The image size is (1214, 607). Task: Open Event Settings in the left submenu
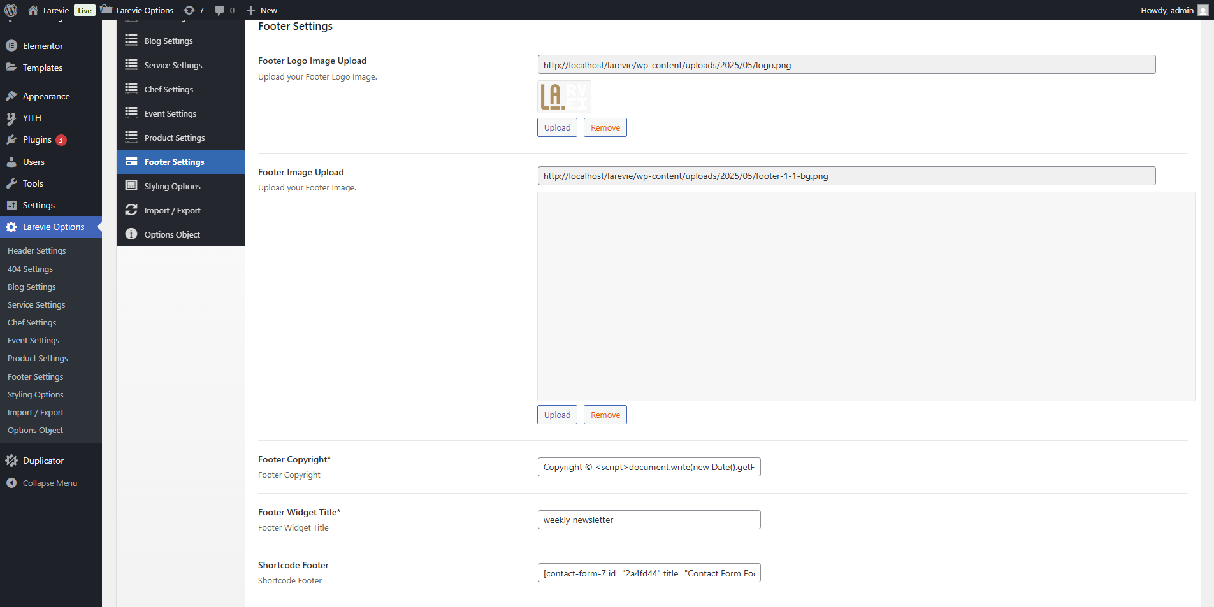(33, 340)
